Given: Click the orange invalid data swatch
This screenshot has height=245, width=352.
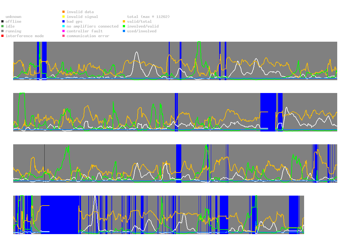Looking at the screenshot, I should coord(64,12).
